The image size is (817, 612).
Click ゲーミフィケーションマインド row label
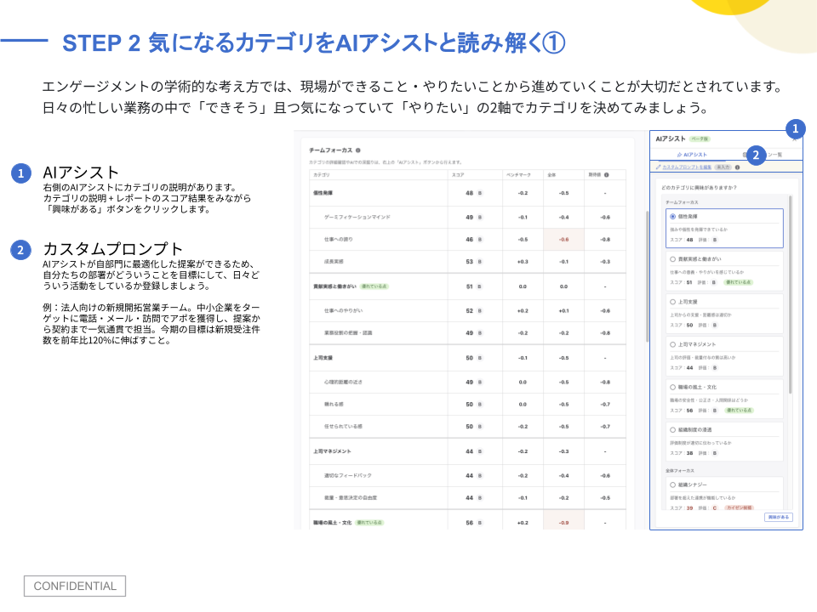[357, 217]
